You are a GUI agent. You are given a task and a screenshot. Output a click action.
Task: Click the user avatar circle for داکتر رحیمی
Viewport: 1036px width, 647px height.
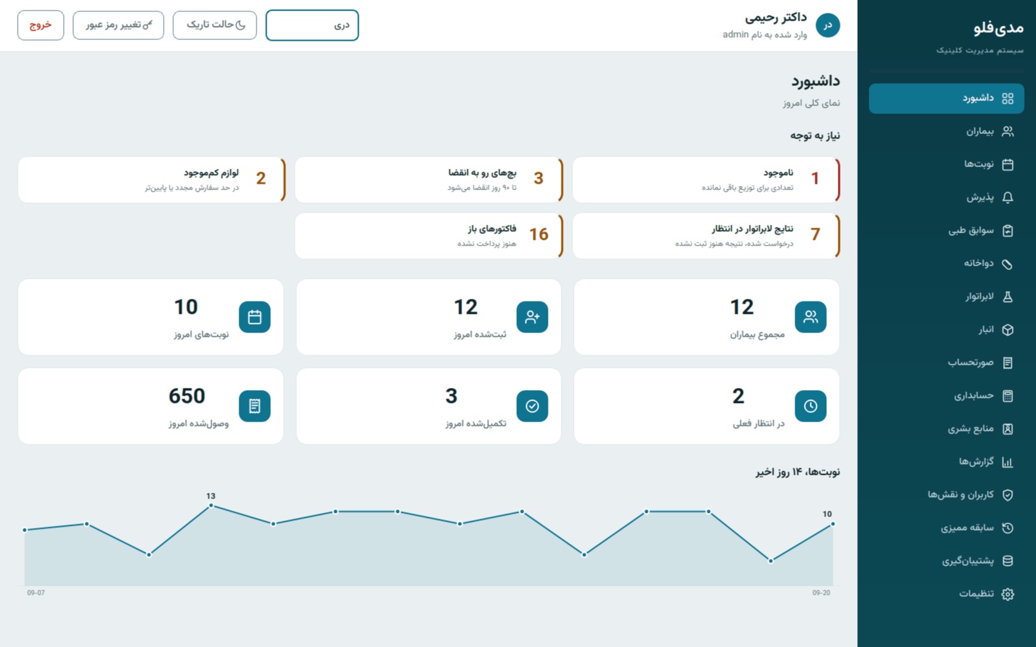click(828, 25)
